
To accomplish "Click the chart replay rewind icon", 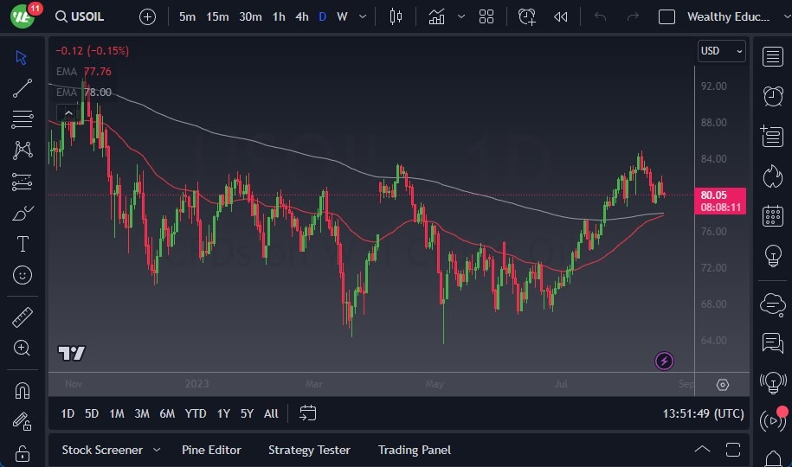I will point(561,16).
